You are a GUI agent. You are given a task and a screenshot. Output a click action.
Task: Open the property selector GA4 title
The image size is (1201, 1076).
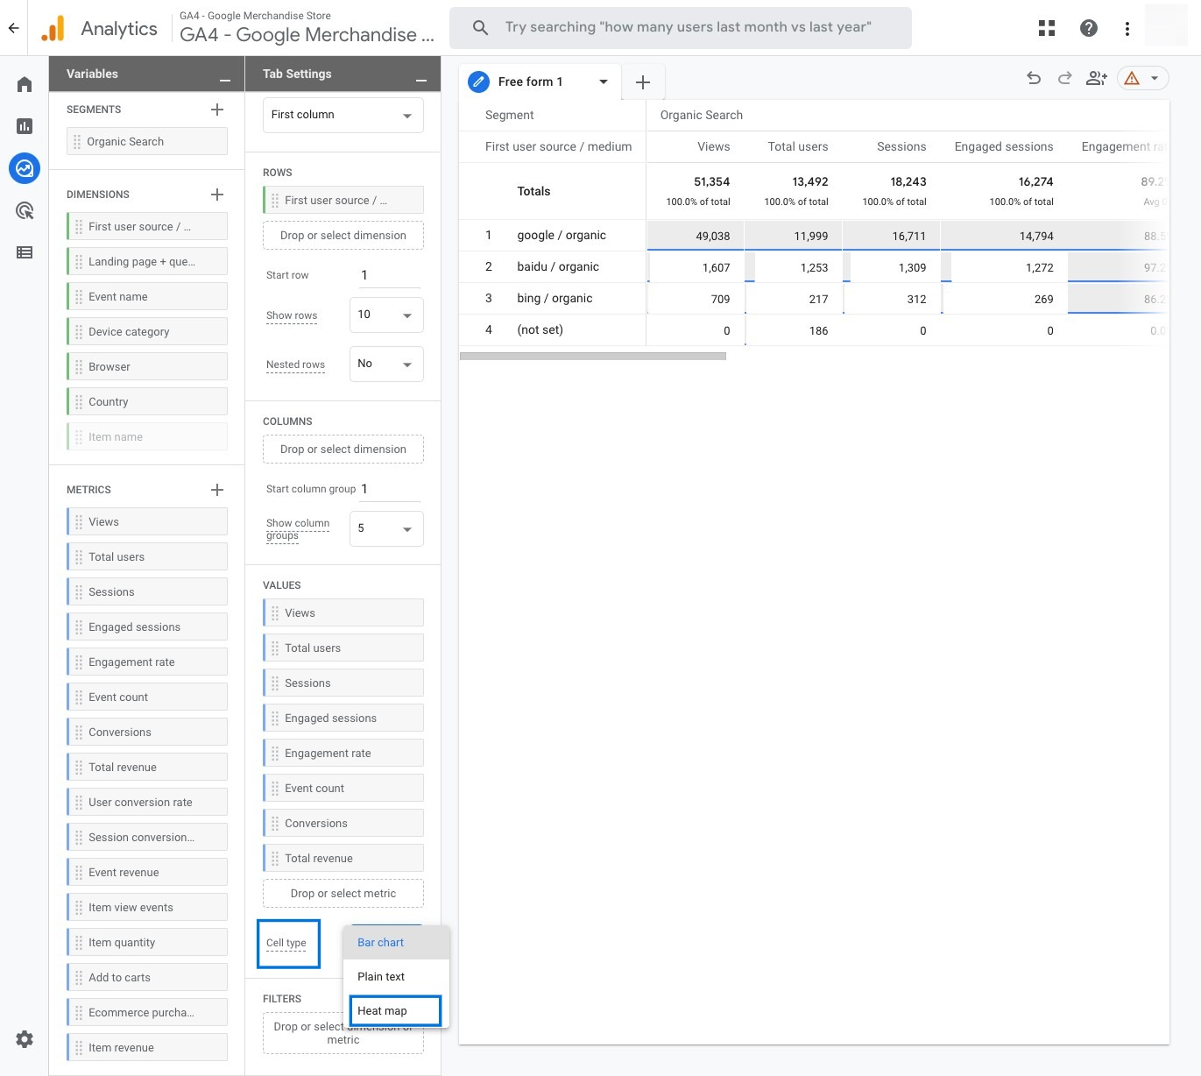[307, 35]
